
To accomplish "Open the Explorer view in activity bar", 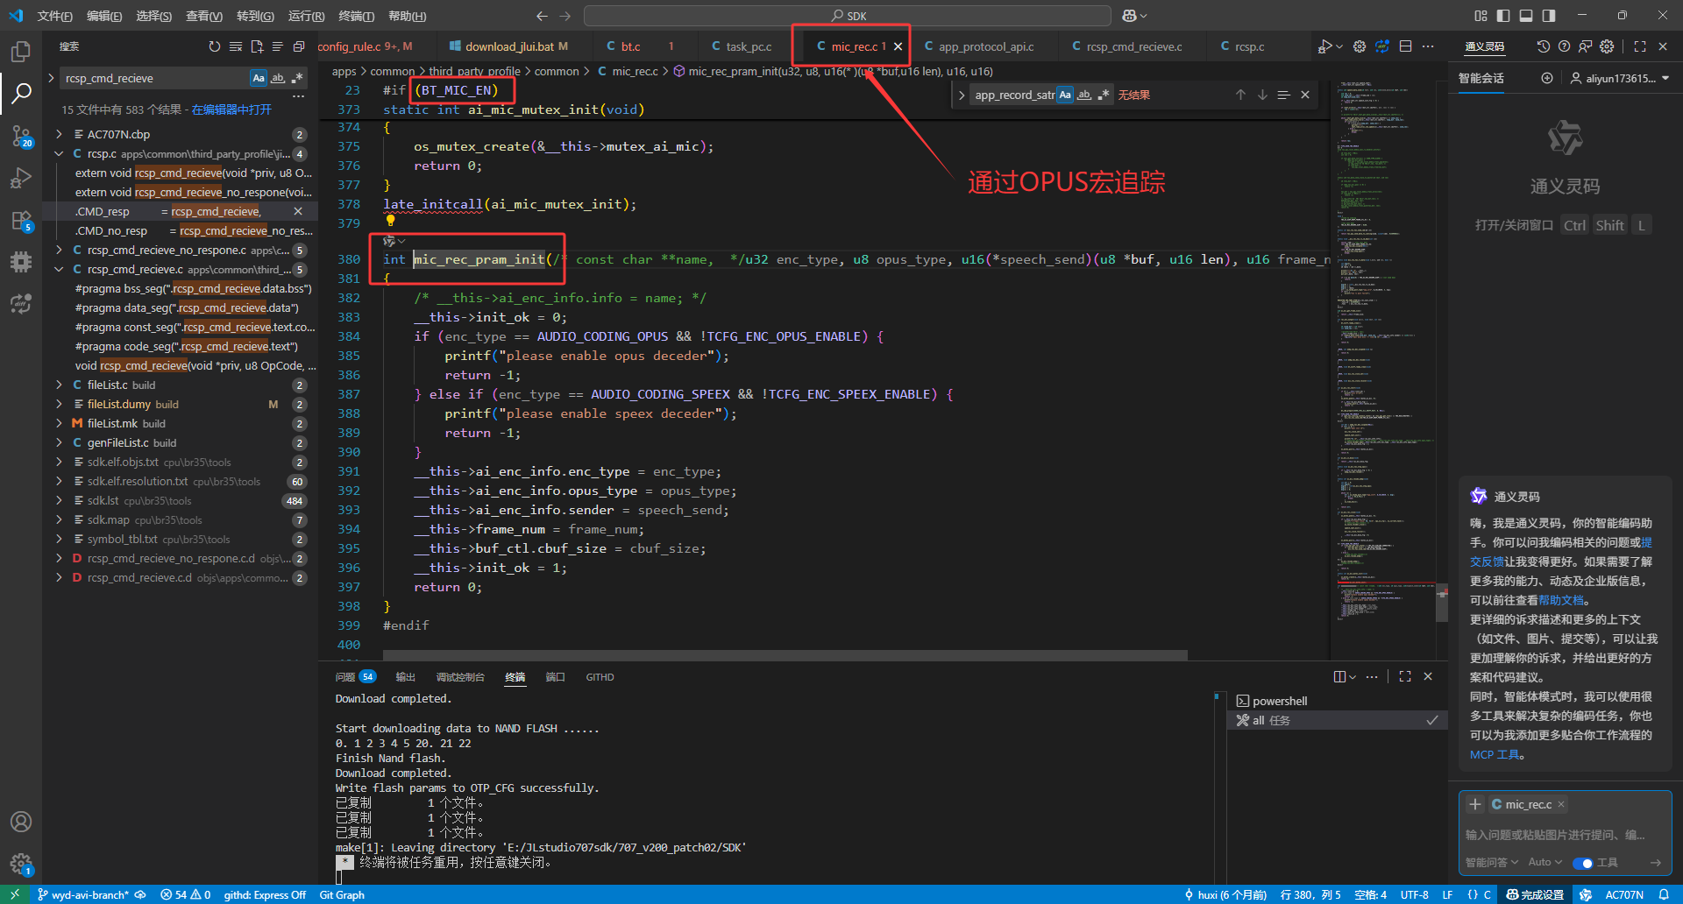I will 21,52.
